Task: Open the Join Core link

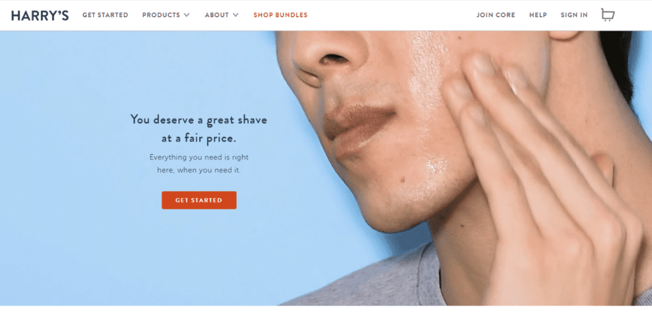Action: coord(495,15)
